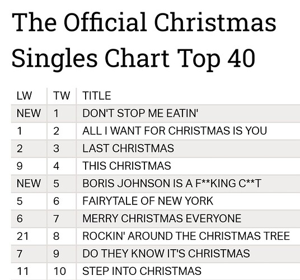Open All I Want For Christmas Is You
The width and height of the screenshot is (300, 280).
pos(175,130)
